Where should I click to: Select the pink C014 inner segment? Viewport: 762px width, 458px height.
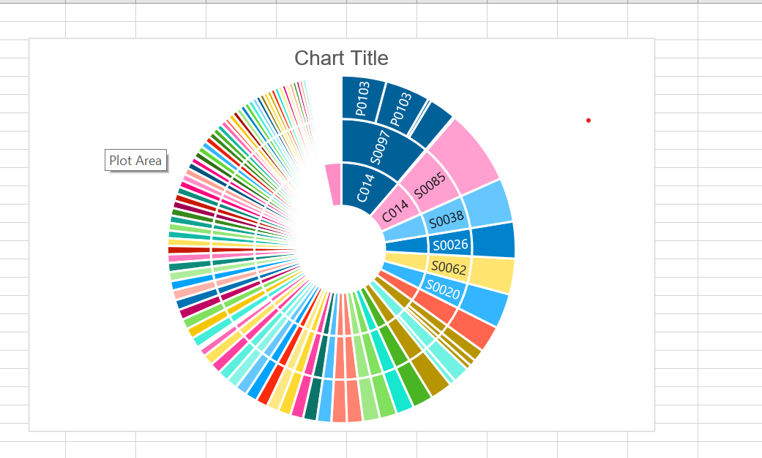396,212
